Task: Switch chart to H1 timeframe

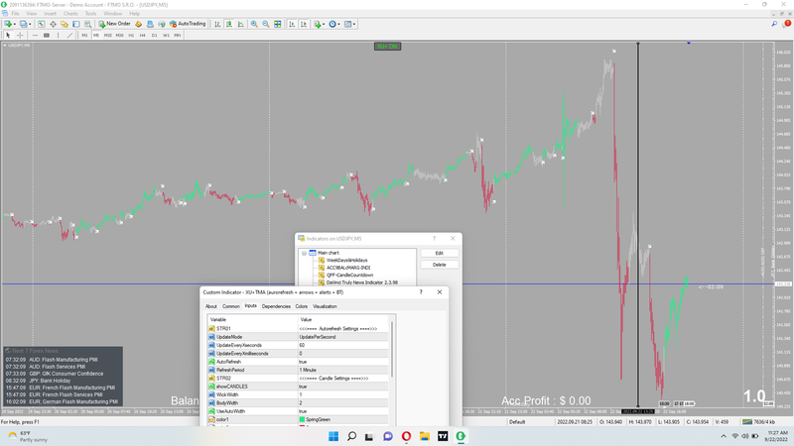Action: tap(131, 35)
